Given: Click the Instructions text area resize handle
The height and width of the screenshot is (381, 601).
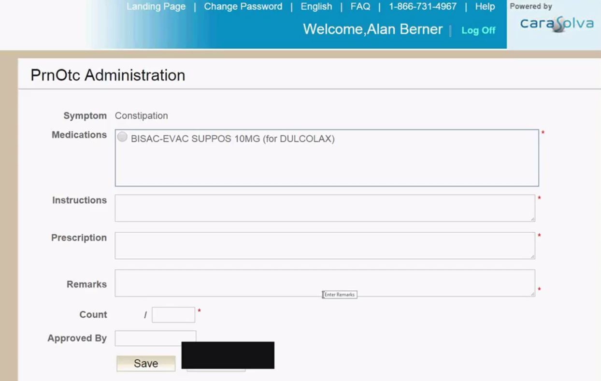Looking at the screenshot, I should [532, 219].
